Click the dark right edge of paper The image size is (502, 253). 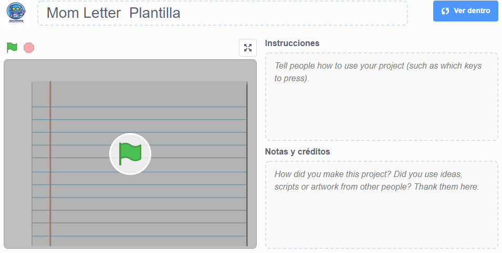[x=247, y=163]
